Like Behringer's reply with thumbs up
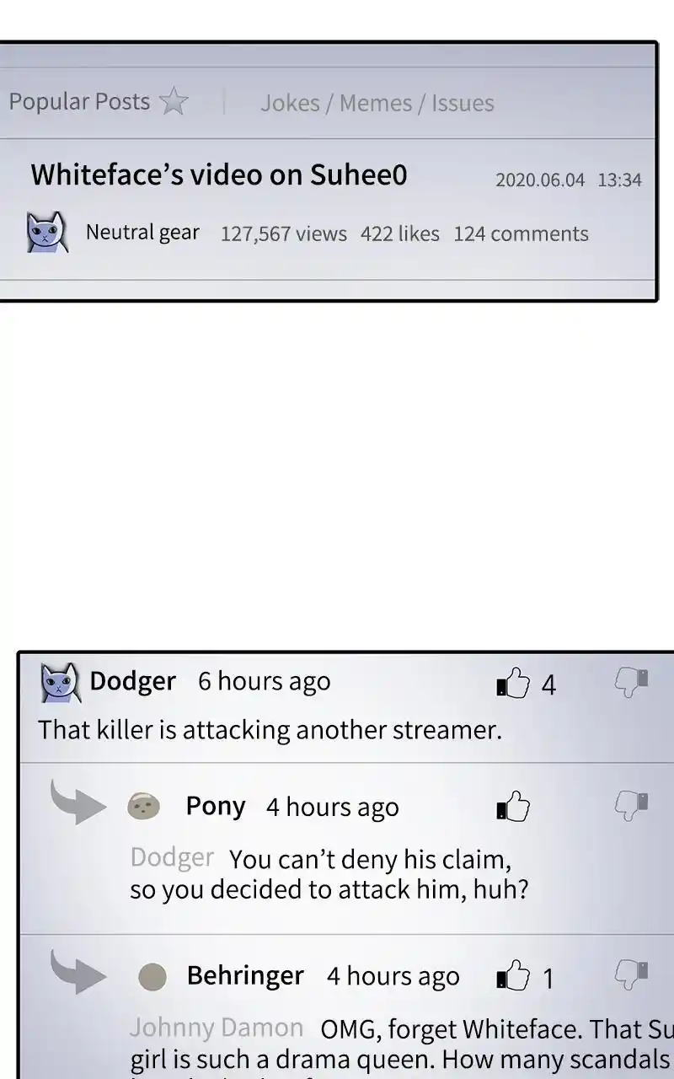This screenshot has width=674, height=1079. (x=513, y=976)
